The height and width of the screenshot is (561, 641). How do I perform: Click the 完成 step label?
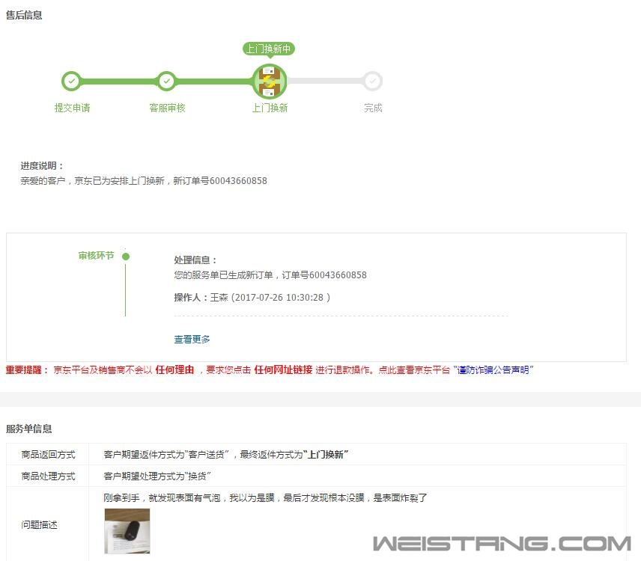point(373,108)
